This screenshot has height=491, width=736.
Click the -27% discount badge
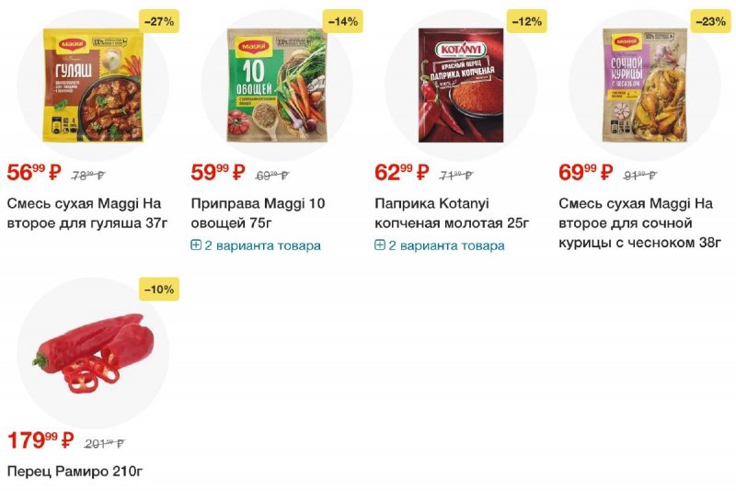tap(159, 21)
